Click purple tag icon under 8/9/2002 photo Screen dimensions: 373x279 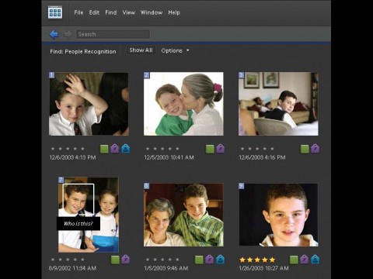click(x=126, y=260)
